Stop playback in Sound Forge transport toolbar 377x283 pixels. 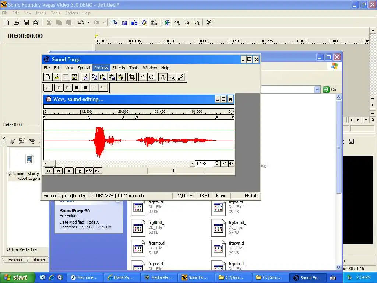coord(85,88)
